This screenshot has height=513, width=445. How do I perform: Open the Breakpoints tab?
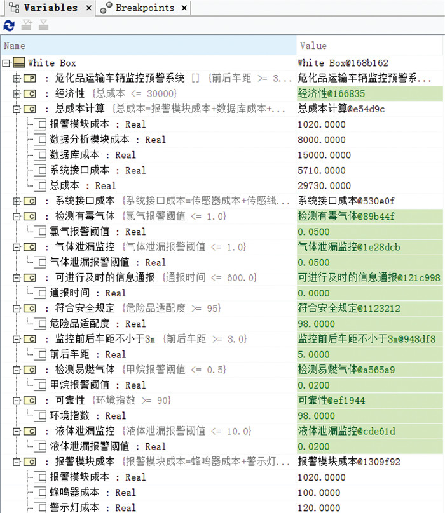[145, 8]
